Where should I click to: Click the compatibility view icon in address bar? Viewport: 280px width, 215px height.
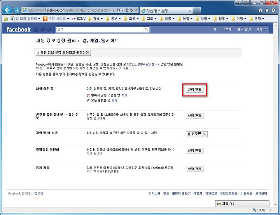click(x=127, y=10)
